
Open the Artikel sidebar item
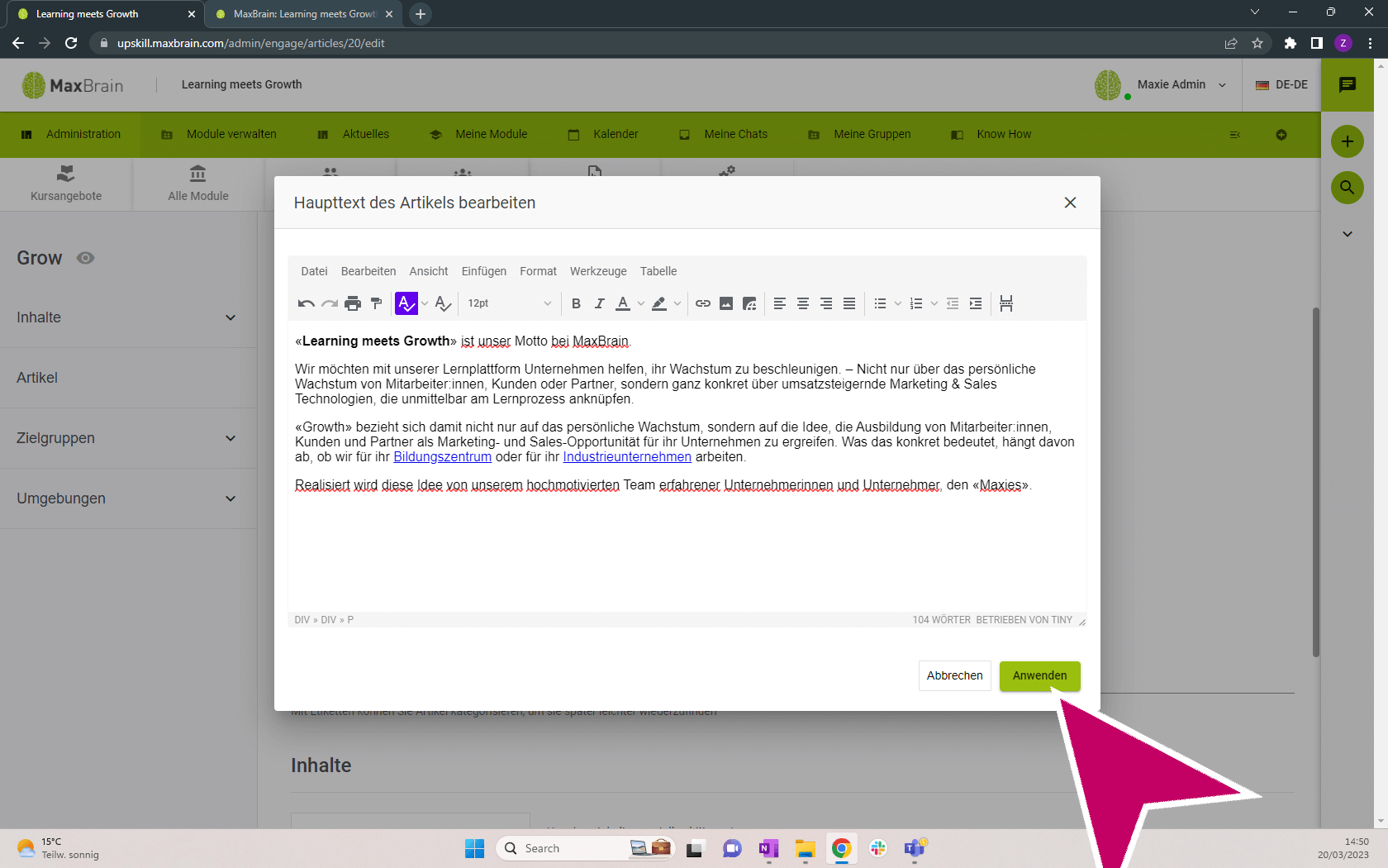point(128,378)
